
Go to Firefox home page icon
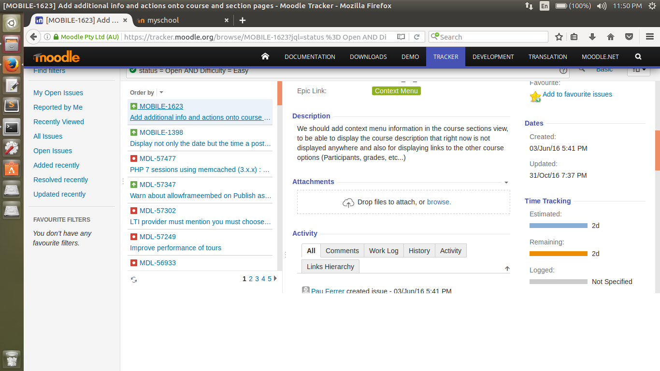point(611,37)
